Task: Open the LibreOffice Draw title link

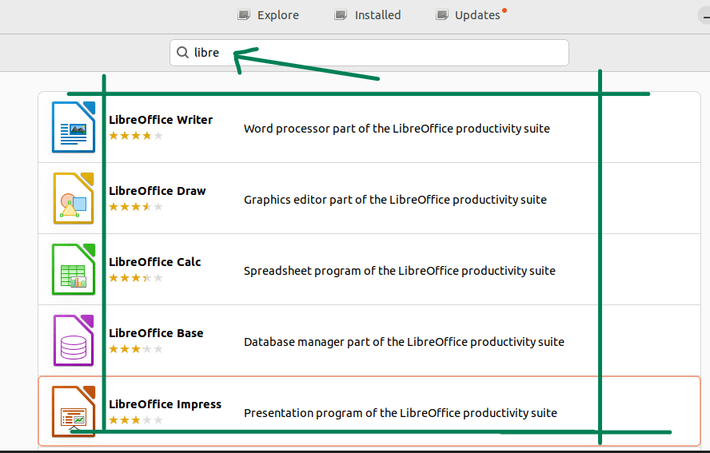Action: coord(158,191)
